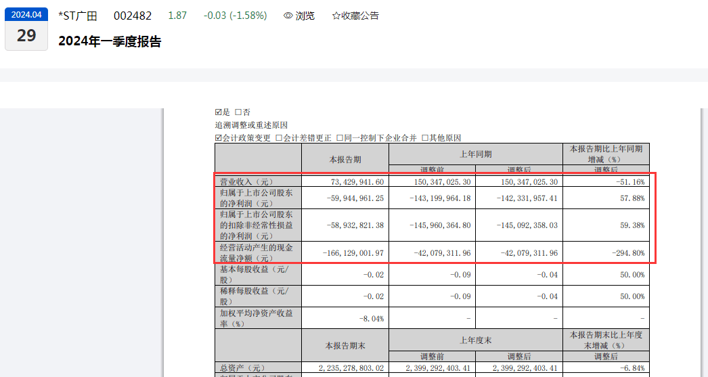Screen dimensions: 708x377
Task: Select the percentage -6.84%
Action: [x=632, y=368]
